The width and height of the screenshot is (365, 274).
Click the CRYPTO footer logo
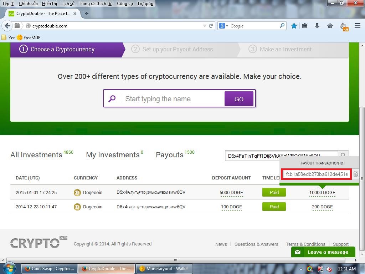point(38,243)
